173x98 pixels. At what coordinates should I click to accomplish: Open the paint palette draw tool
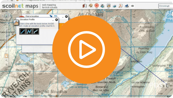pos(91,6)
